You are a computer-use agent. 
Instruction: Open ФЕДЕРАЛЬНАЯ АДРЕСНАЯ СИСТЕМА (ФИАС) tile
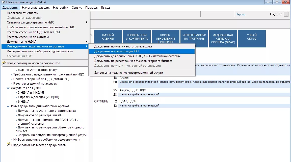(x=223, y=38)
